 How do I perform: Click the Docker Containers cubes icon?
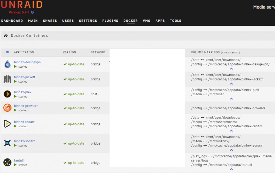6,36
